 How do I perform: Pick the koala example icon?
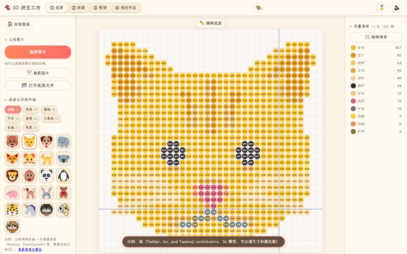(64, 159)
